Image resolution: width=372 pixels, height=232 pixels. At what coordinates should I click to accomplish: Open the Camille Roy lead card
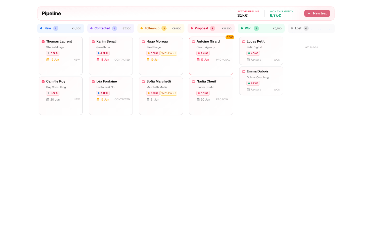[61, 96]
